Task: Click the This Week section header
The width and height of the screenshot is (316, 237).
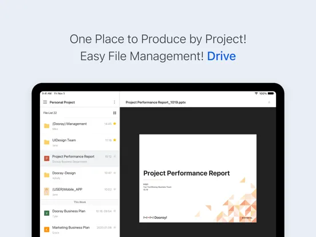Action: pos(80,202)
